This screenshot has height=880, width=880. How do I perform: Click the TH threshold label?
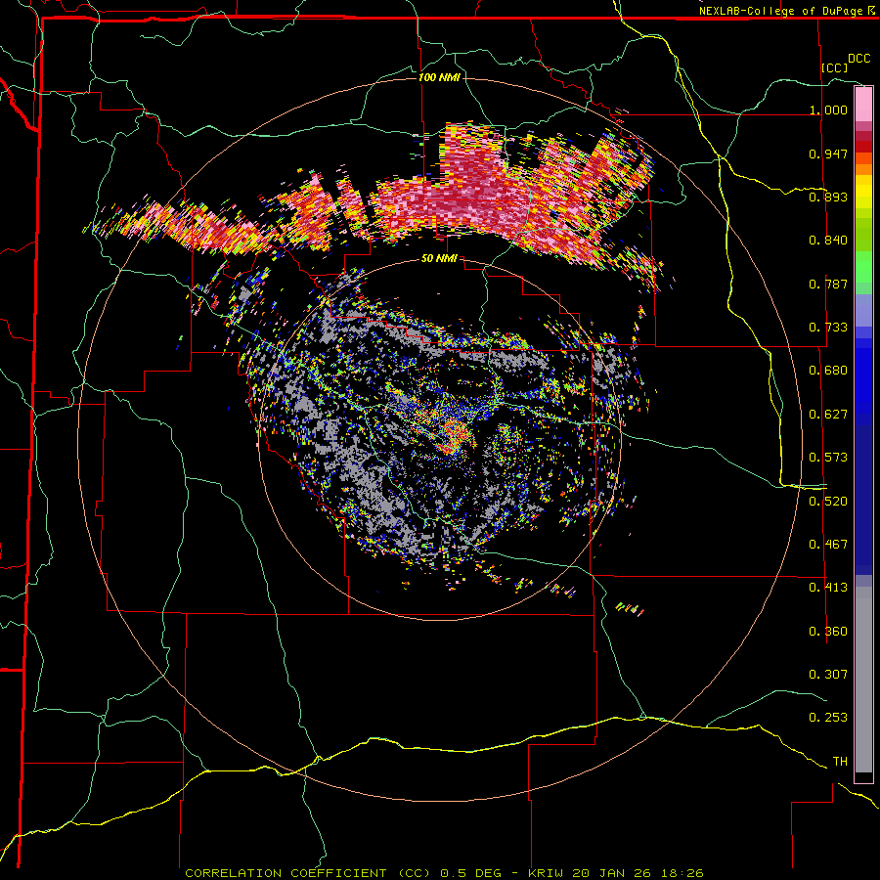[840, 762]
